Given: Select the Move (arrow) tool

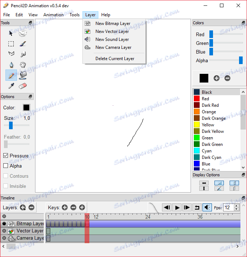Looking at the screenshot, I should point(11,33).
